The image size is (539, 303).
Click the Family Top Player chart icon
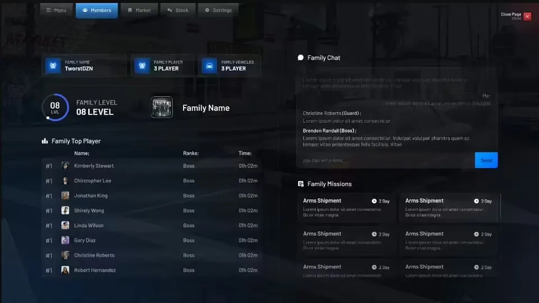click(45, 141)
